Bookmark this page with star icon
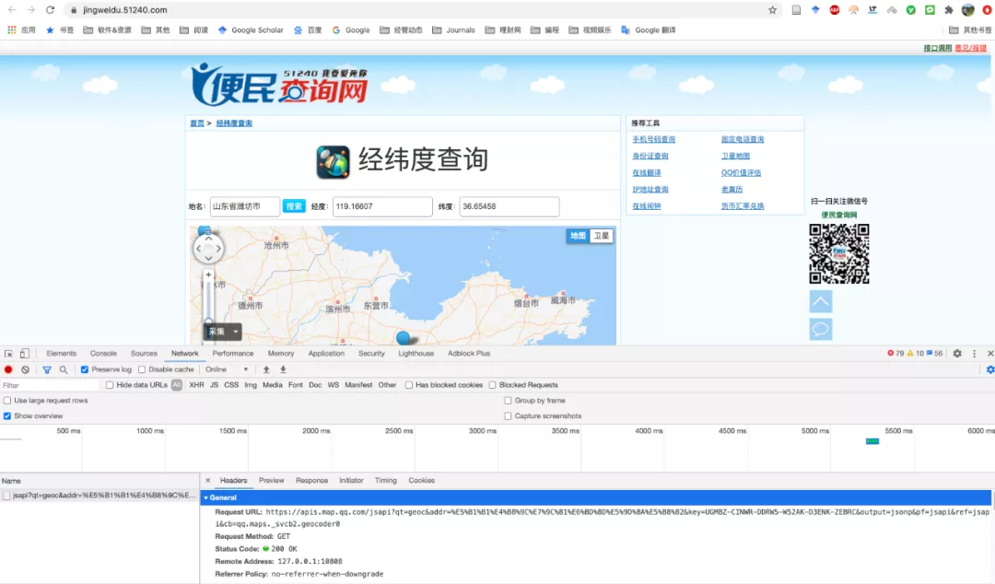 [x=772, y=10]
